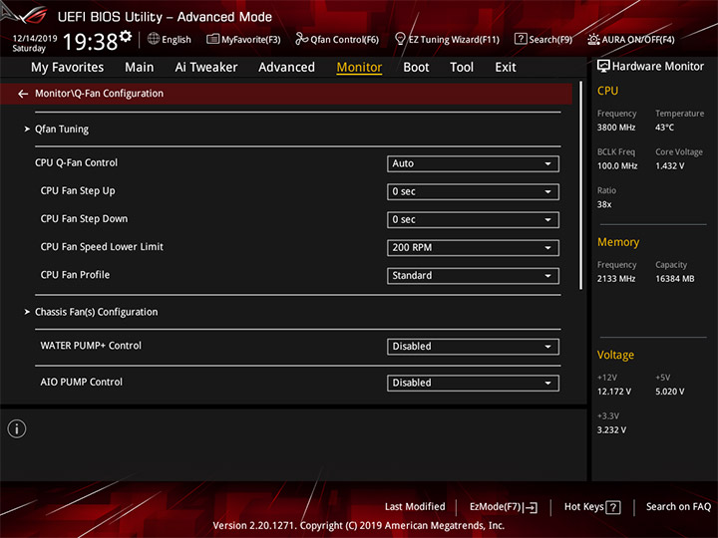Click English language label

click(x=177, y=39)
